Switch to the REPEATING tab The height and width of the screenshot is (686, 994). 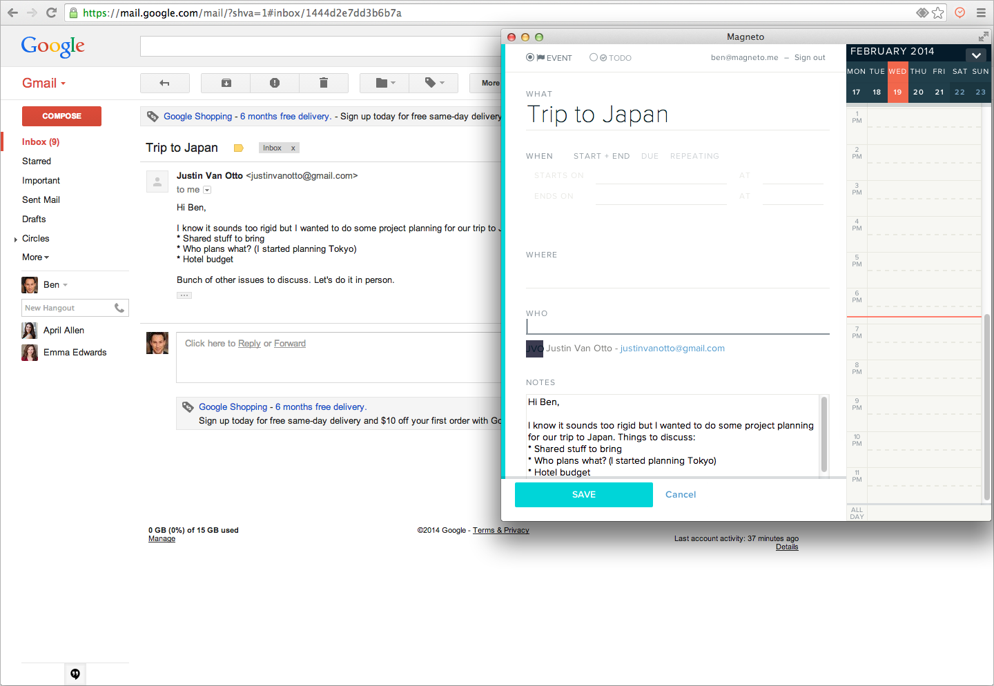point(694,156)
